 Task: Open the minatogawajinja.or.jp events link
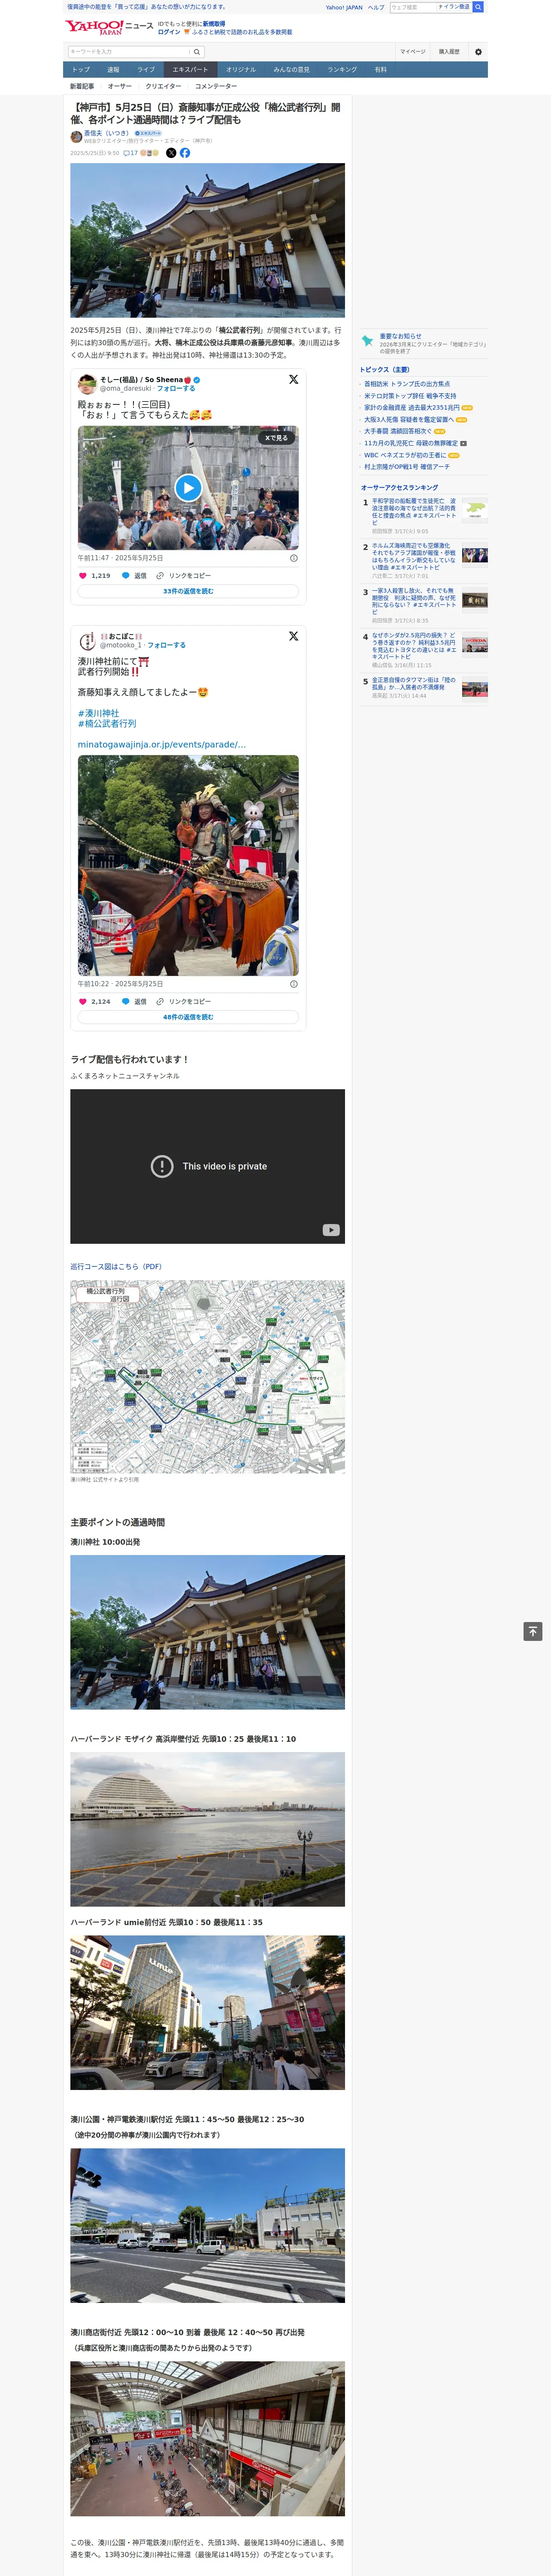162,744
